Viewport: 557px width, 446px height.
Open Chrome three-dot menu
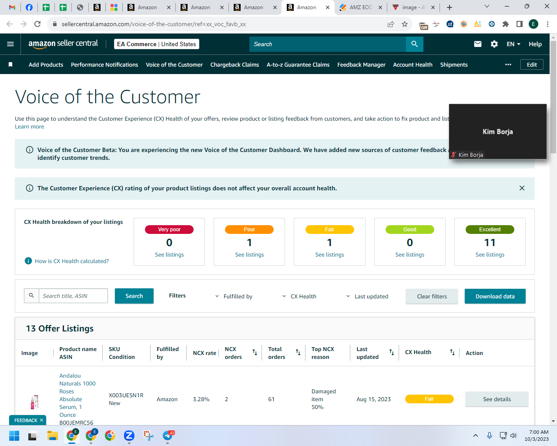tap(548, 24)
